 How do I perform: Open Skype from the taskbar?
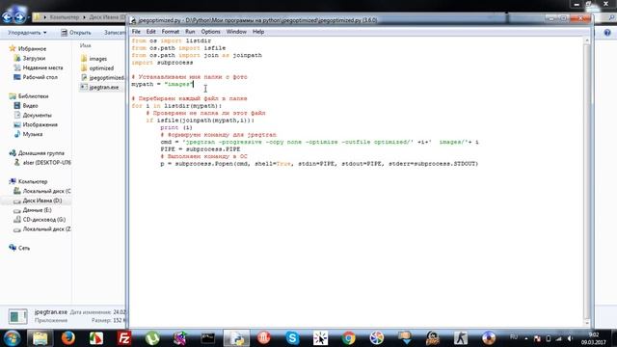pyautogui.click(x=292, y=338)
